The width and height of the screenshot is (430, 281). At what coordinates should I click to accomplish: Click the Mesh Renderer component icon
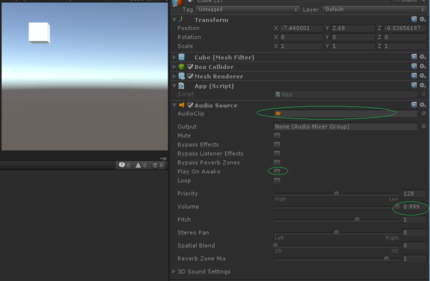tap(181, 76)
